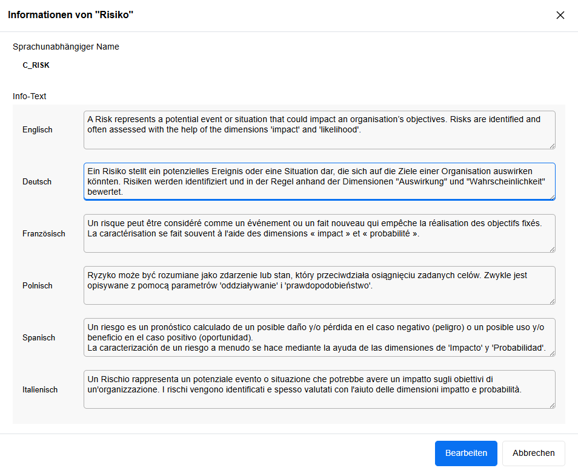Select the Info-Text section heading
This screenshot has width=578, height=471.
(x=30, y=96)
